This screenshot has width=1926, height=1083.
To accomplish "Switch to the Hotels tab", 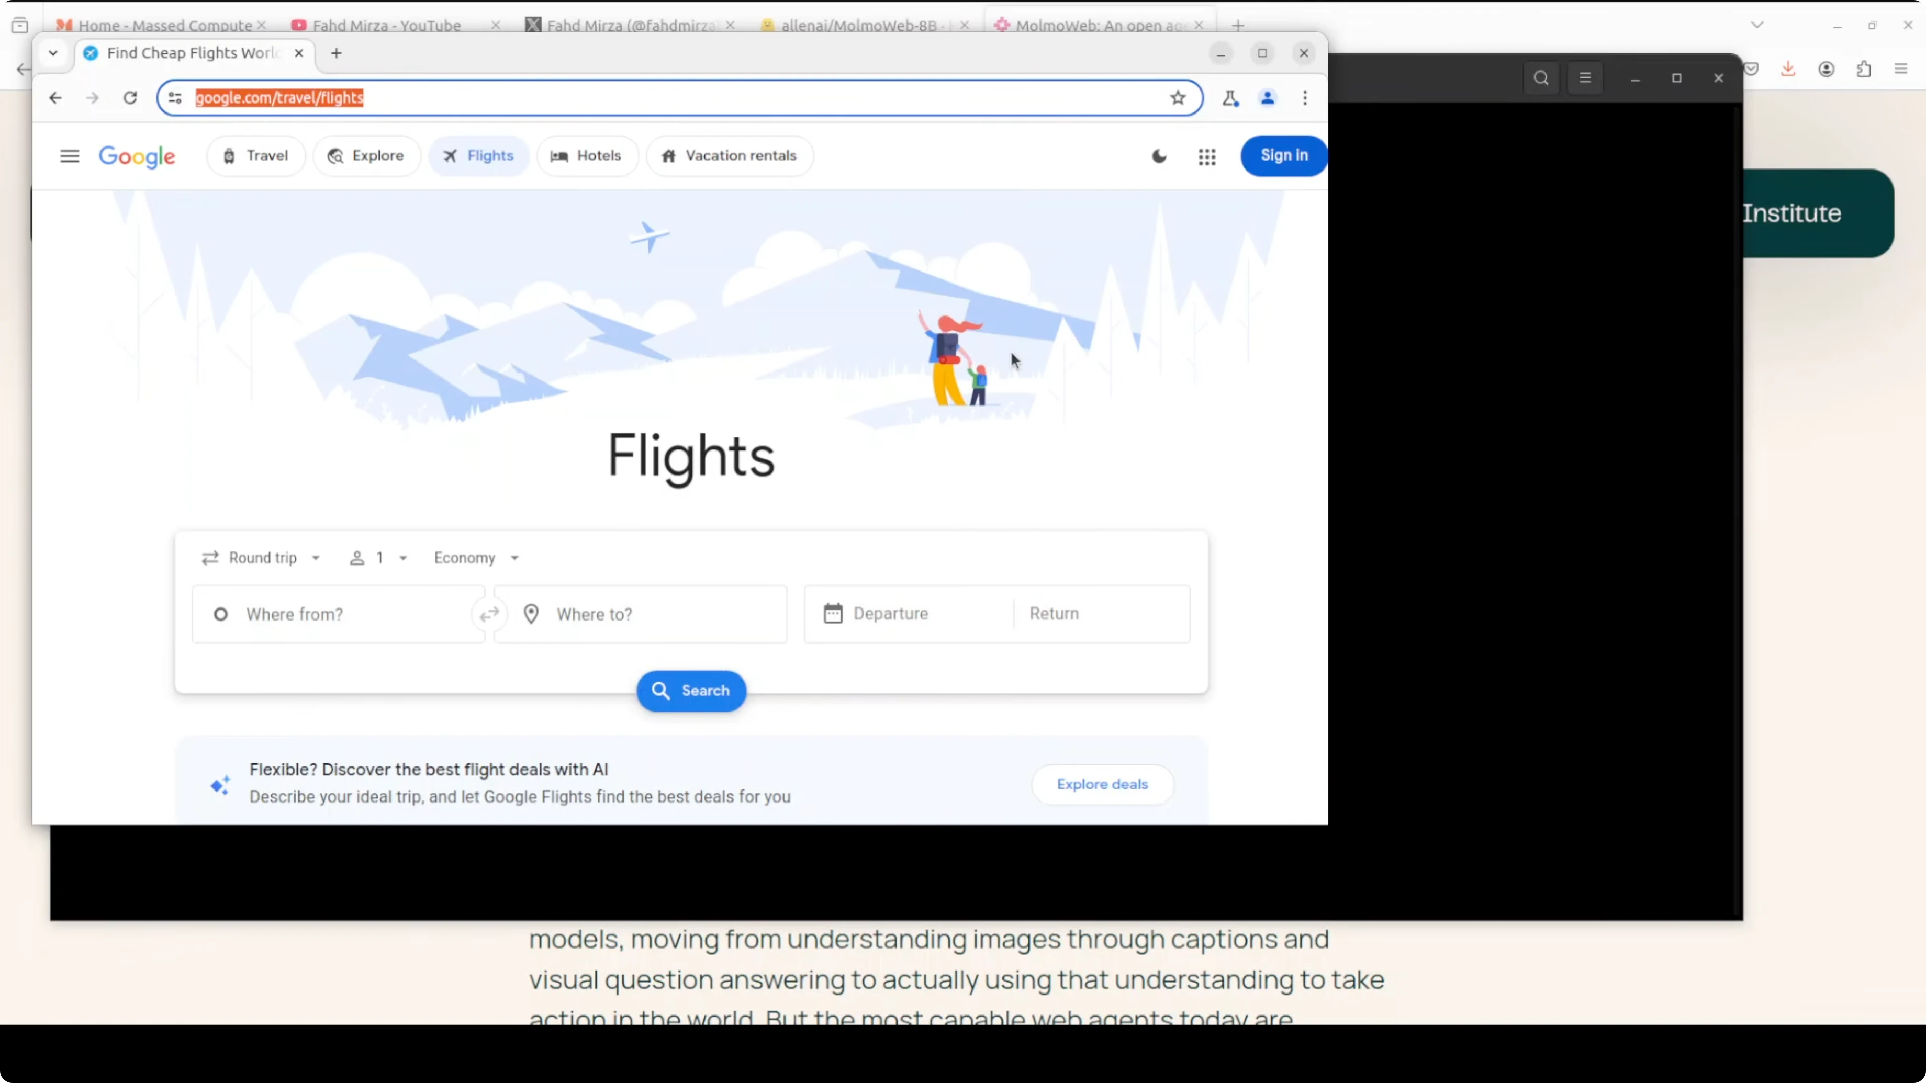I will pyautogui.click(x=587, y=156).
